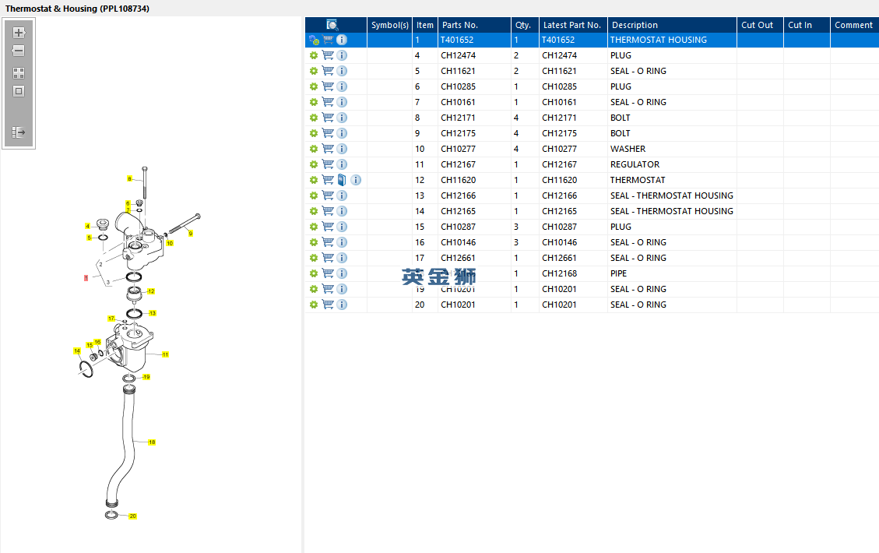This screenshot has width=879, height=553.
Task: Click the THERMOSTAT HOUSING description cell
Action: coord(672,40)
